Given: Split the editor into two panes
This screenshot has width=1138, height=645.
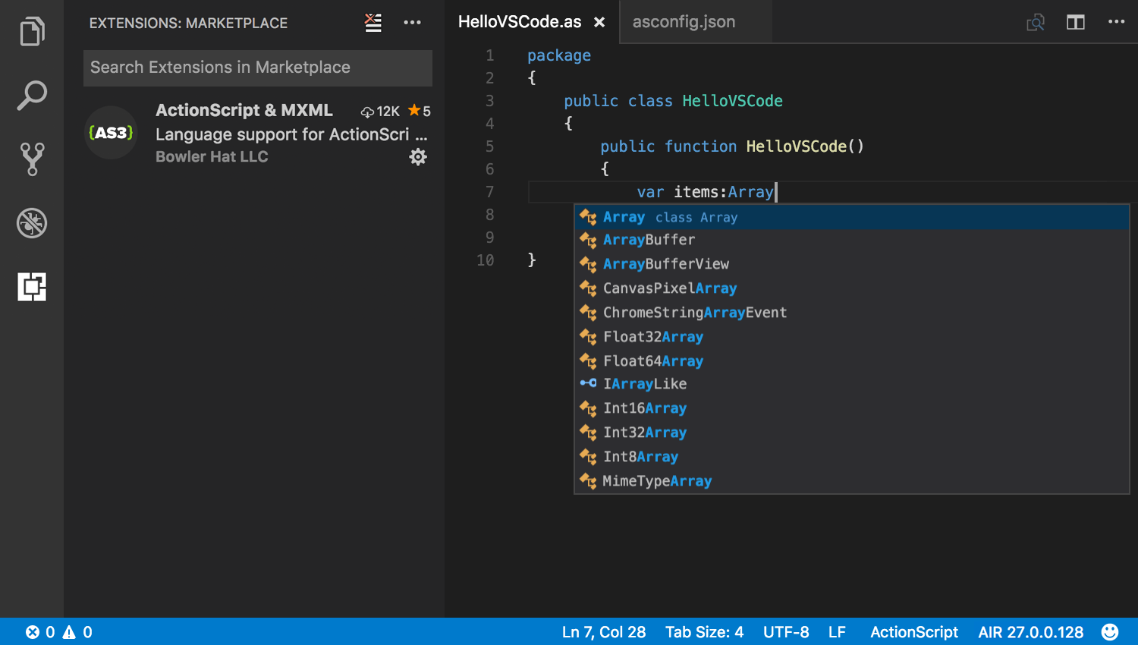Looking at the screenshot, I should 1075,22.
